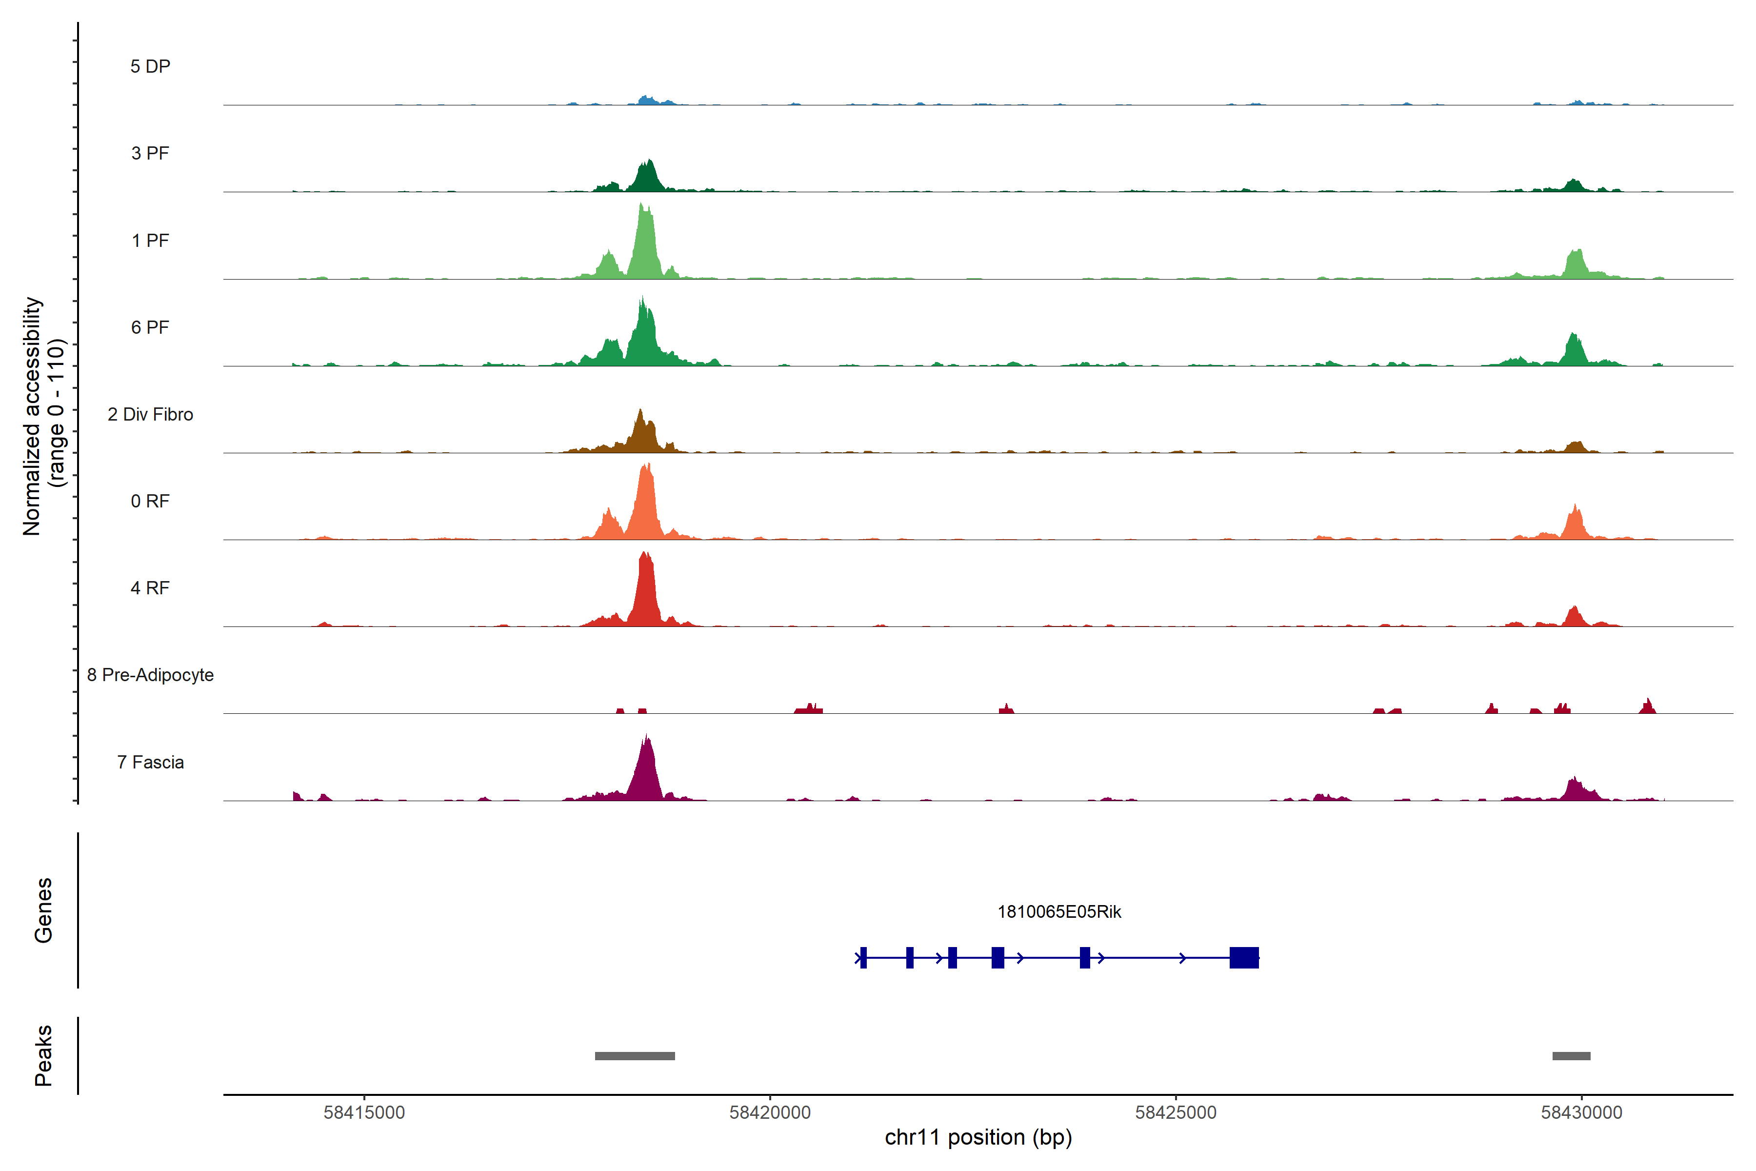
Task: Select the 8 Pre-Adipocyte label
Action: pyautogui.click(x=150, y=675)
